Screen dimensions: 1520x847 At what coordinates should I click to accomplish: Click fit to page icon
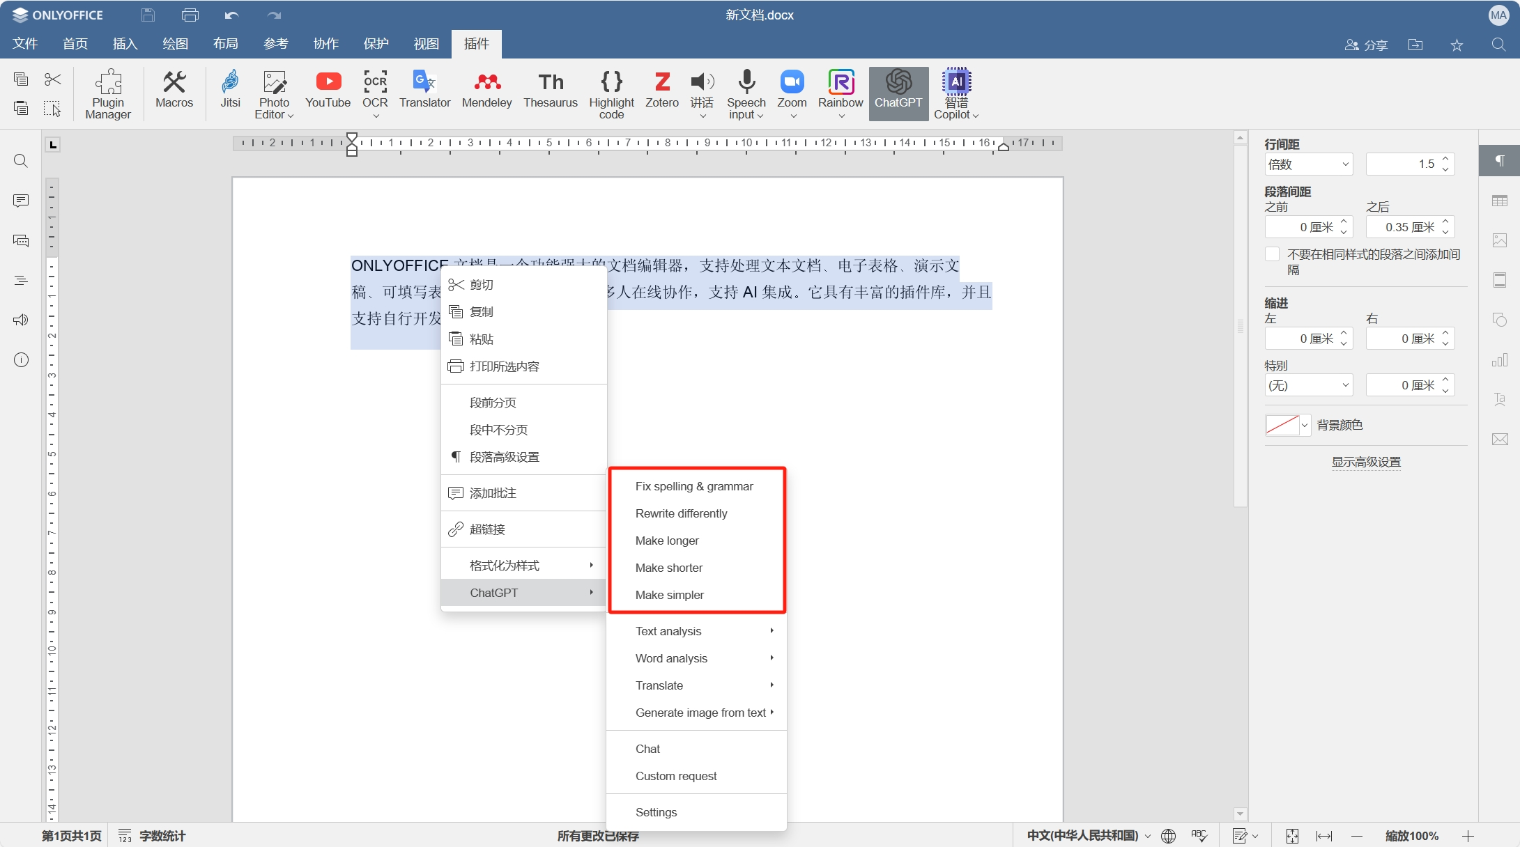pyautogui.click(x=1292, y=835)
